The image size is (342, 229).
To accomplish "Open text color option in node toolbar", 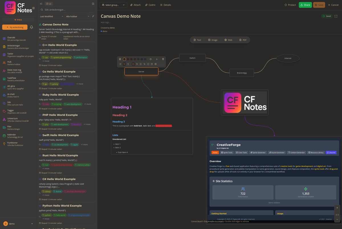I will pyautogui.click(x=157, y=59).
